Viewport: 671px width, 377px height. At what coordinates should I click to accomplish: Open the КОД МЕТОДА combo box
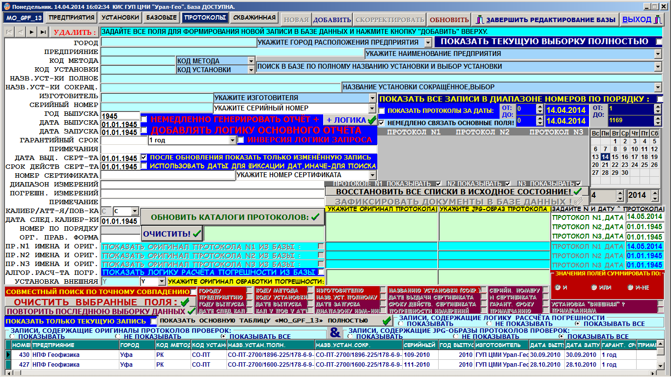coord(252,61)
